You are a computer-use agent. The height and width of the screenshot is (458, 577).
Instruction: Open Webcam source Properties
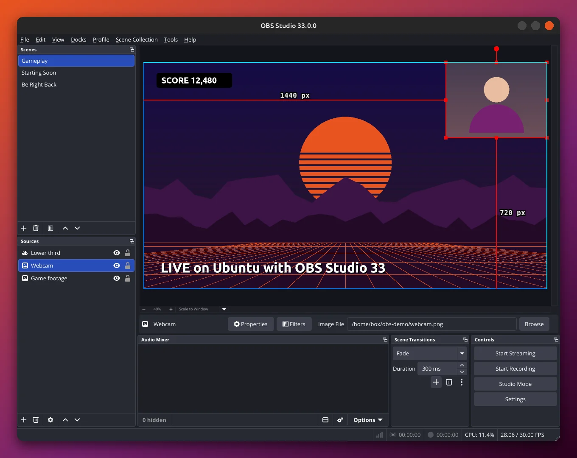pos(251,324)
